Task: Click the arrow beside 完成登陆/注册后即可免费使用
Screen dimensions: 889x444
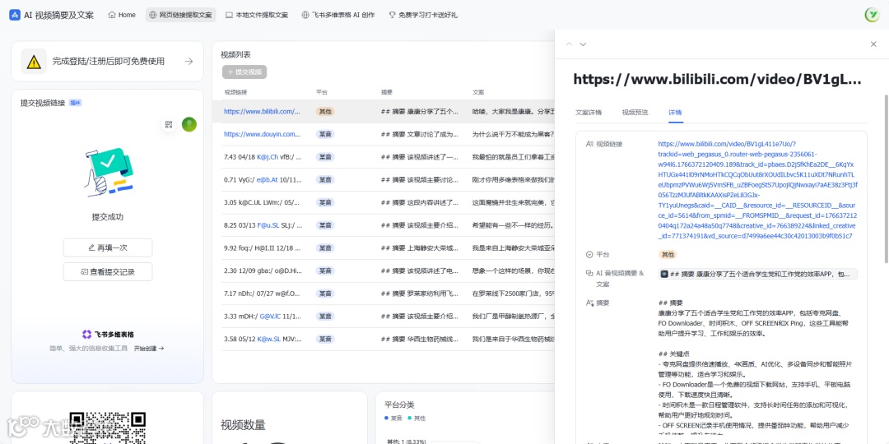Action: [x=189, y=61]
